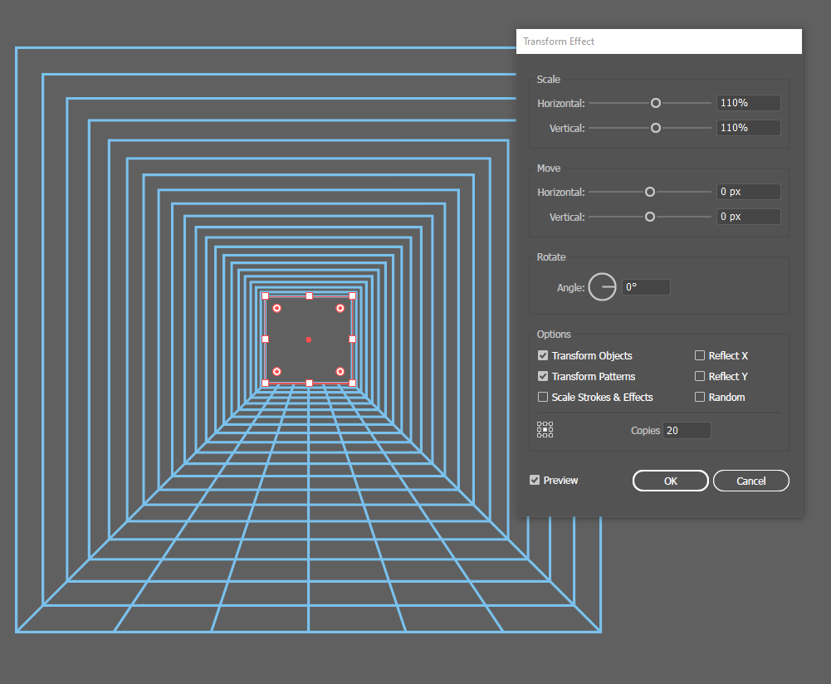
Task: Turn on the Random option
Action: 700,397
